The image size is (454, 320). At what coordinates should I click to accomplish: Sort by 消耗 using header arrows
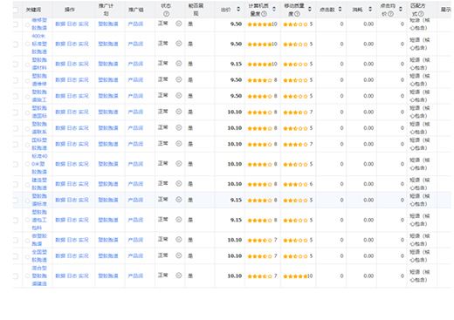click(x=370, y=10)
